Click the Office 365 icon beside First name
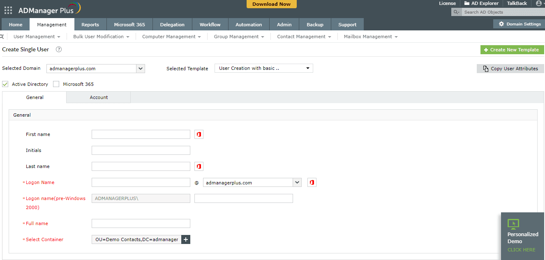 click(199, 134)
